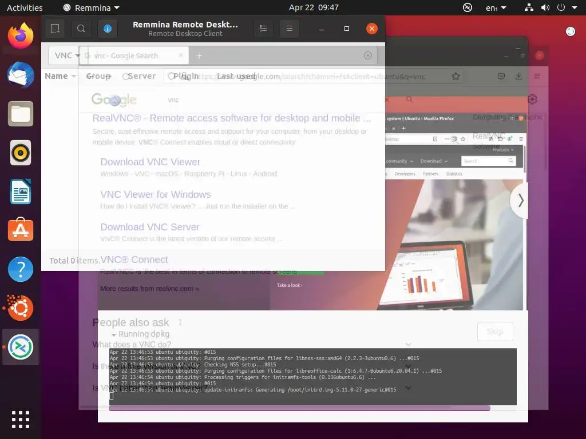Open LibreOffice Writer from the dock
586x439 pixels.
(21, 191)
